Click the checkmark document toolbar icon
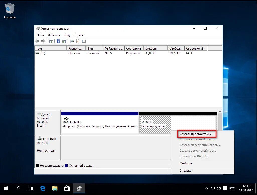 click(78, 41)
